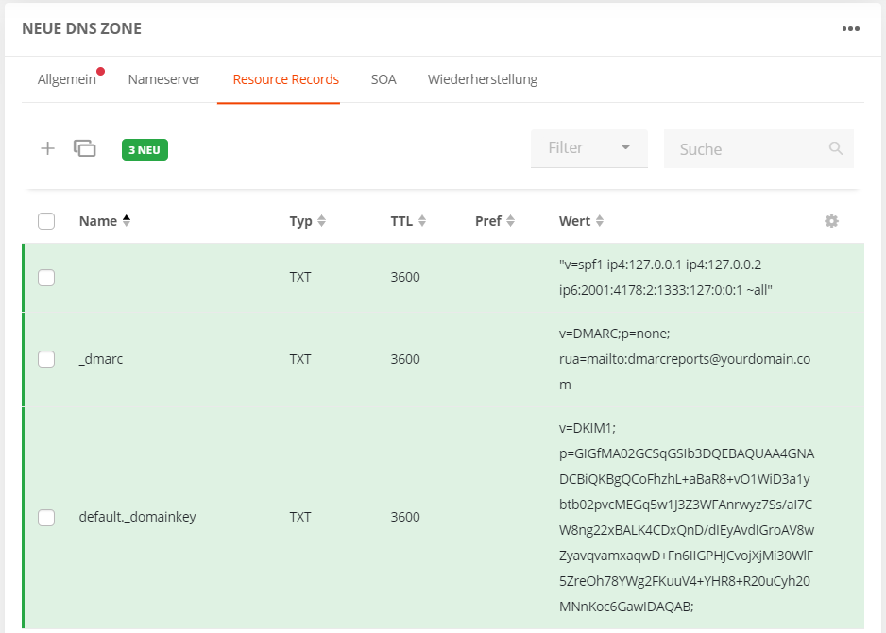Select the _dmarc record checkbox

pos(46,359)
